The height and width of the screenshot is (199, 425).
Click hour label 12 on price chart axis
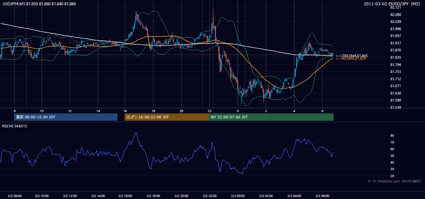(70, 110)
